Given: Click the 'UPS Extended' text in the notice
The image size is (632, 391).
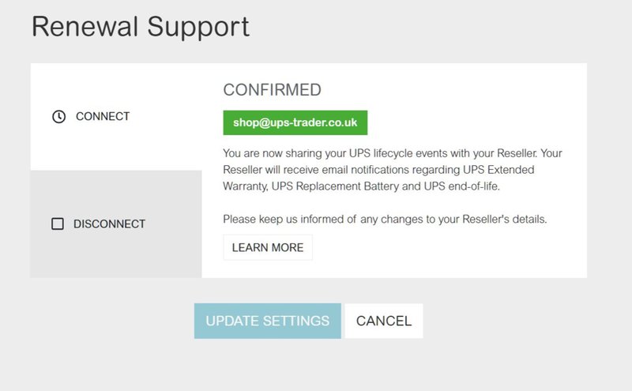Looking at the screenshot, I should click(x=498, y=170).
